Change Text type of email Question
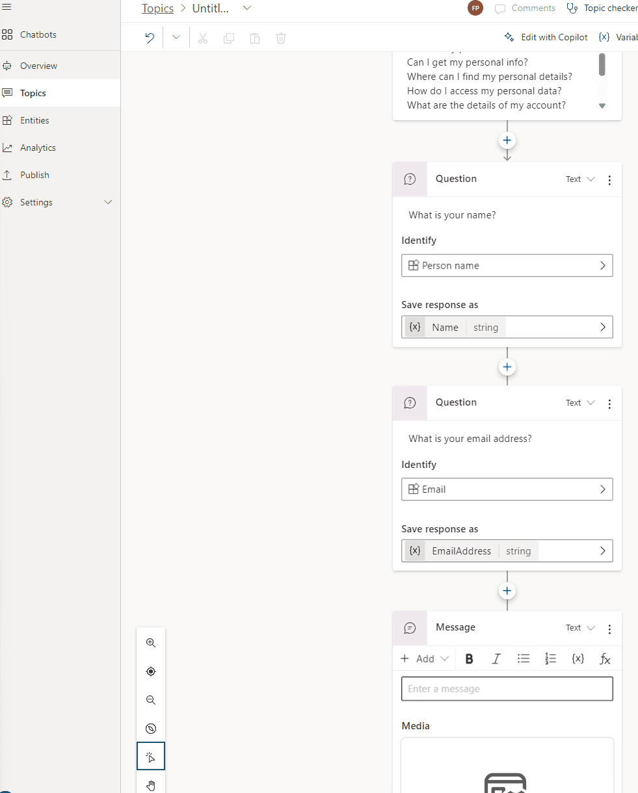Viewport: 638px width, 793px height. (580, 403)
